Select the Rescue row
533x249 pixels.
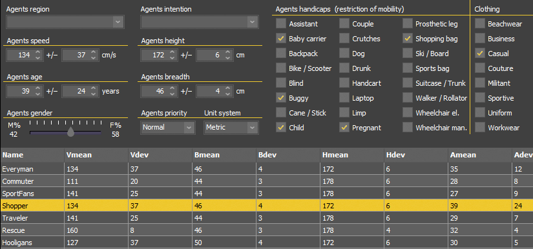pos(266,230)
